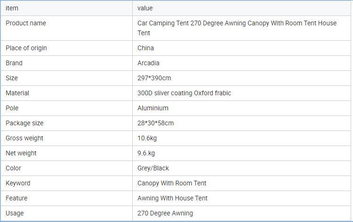Click the '297*390cm' size value

click(x=154, y=78)
